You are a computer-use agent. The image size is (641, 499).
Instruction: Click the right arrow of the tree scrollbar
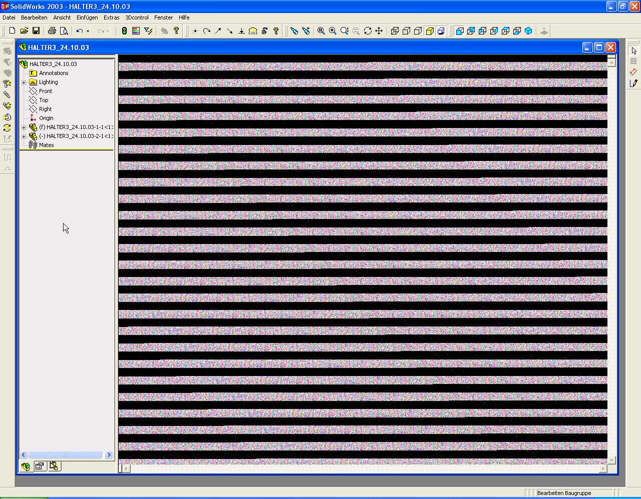click(x=109, y=455)
